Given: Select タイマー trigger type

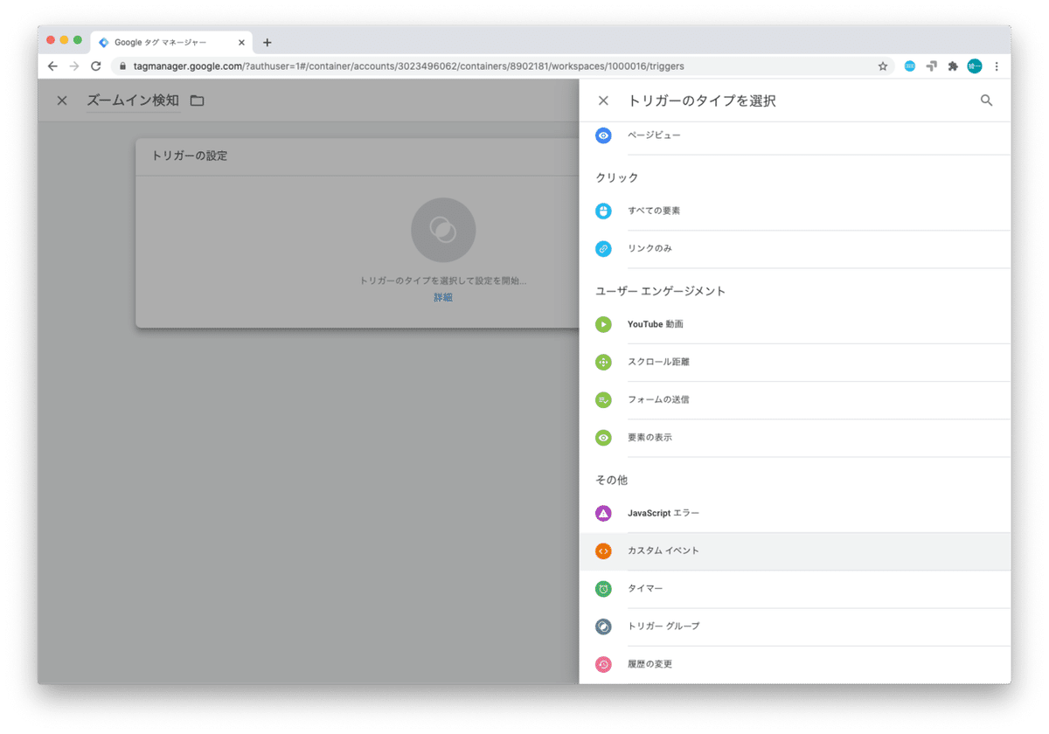Looking at the screenshot, I should (795, 589).
